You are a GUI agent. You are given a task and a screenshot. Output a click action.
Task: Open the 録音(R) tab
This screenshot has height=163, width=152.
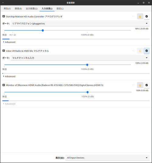pyautogui.click(x=18, y=8)
